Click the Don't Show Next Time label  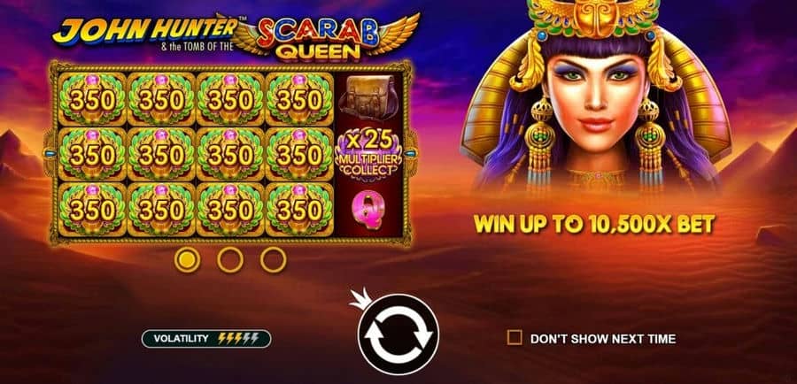click(603, 339)
